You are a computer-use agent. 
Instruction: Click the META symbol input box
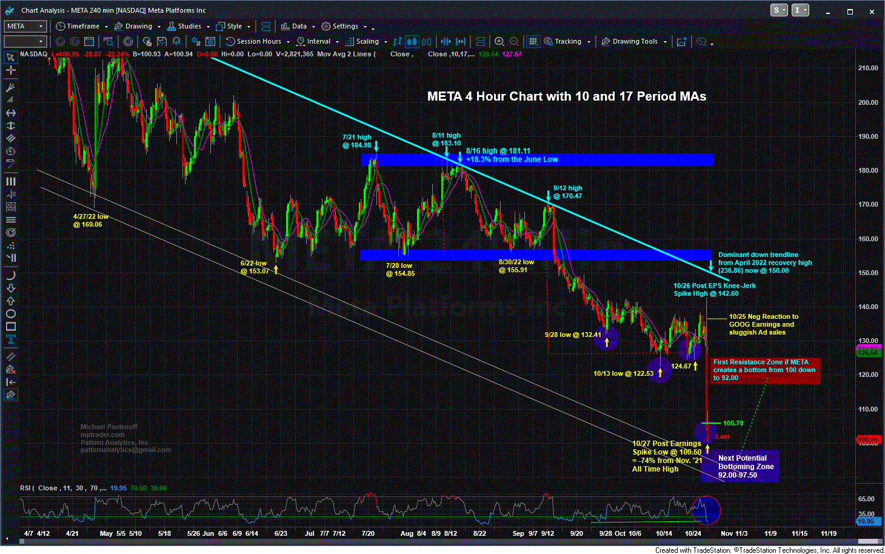point(25,26)
